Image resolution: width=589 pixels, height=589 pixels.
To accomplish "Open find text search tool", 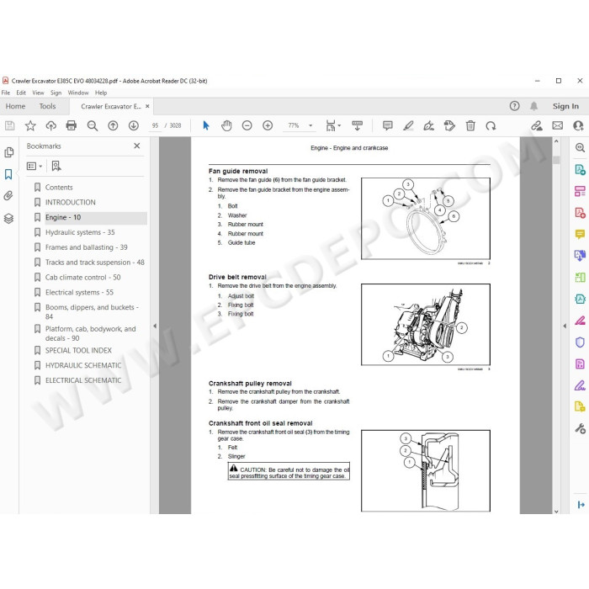I will [x=92, y=125].
